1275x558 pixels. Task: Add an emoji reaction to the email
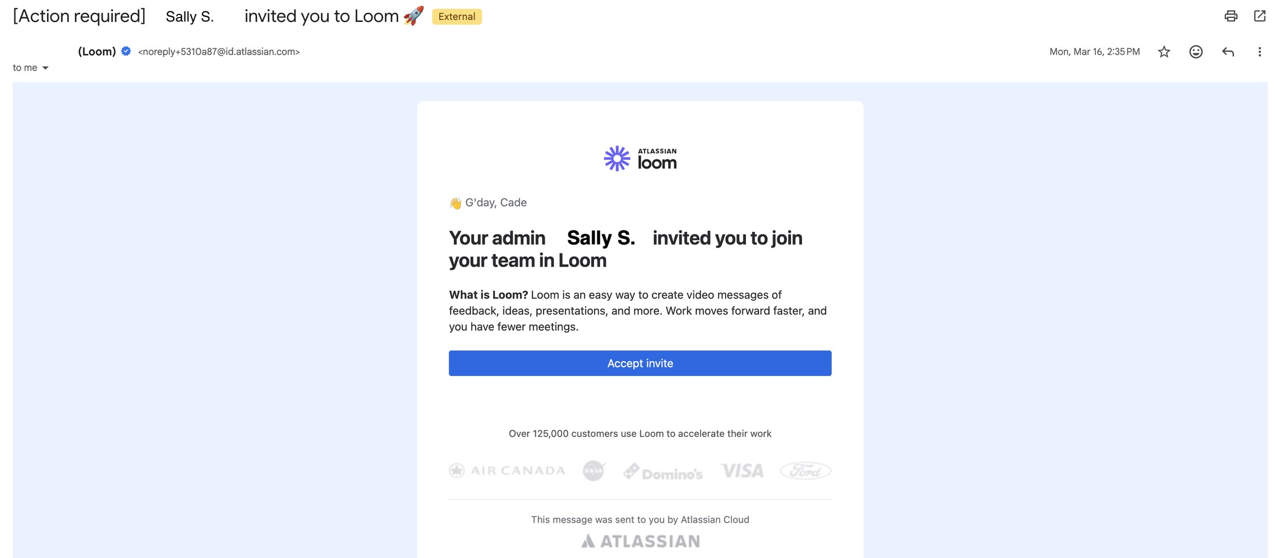click(x=1196, y=52)
